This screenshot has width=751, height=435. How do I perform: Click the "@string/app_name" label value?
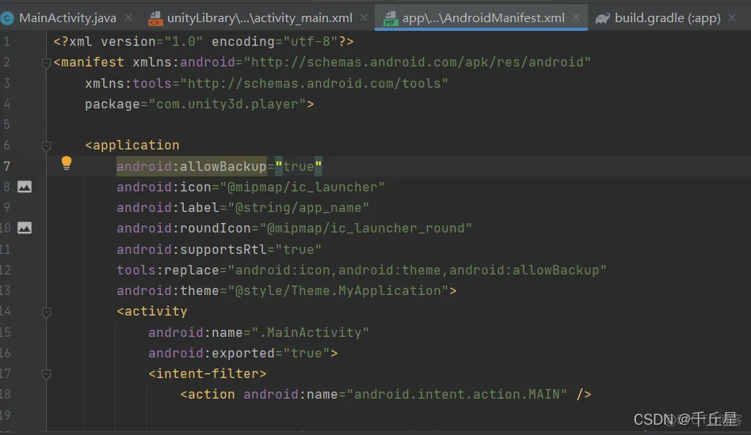pyautogui.click(x=299, y=207)
